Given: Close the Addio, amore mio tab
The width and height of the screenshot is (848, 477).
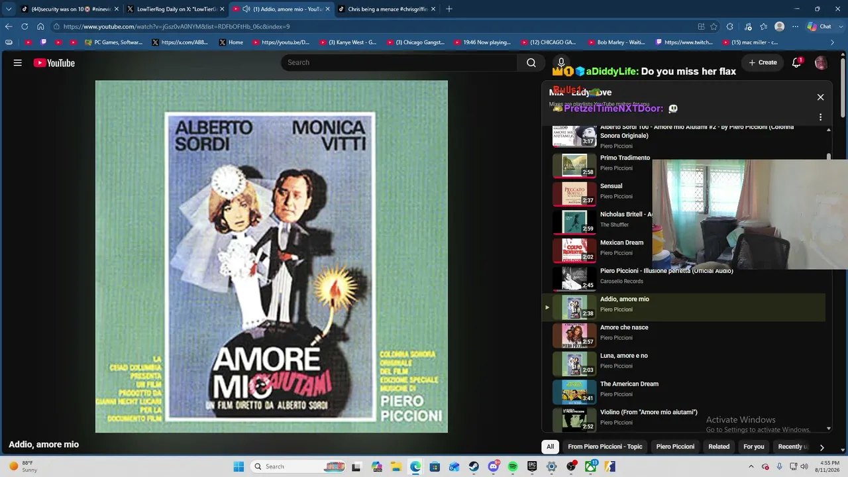Looking at the screenshot, I should [327, 9].
